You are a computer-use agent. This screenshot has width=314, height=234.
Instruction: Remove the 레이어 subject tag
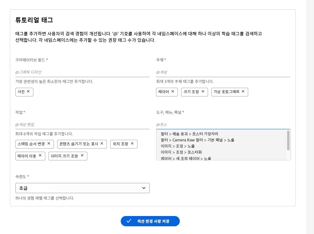point(173,92)
